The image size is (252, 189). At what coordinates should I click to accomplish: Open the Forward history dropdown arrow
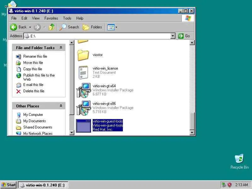[44, 27]
